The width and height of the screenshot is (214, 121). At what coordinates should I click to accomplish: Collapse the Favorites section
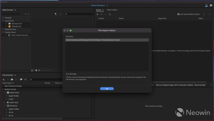(x=3, y=18)
